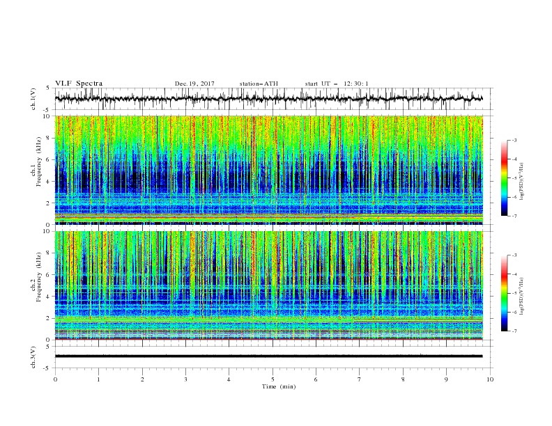The height and width of the screenshot is (426, 552).
Task: Click the "ch.1 Frequency (kHz)" y-axis label
Action: [36, 162]
